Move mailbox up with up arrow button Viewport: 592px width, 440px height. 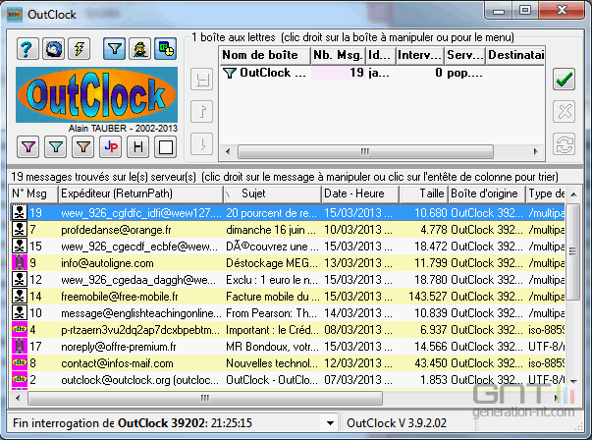click(x=202, y=111)
